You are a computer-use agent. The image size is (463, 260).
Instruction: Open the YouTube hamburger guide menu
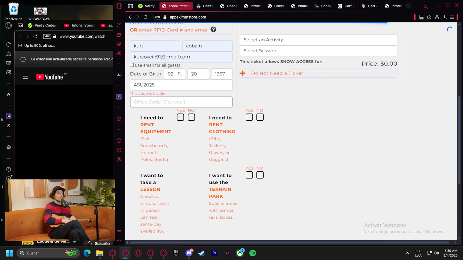pos(25,77)
